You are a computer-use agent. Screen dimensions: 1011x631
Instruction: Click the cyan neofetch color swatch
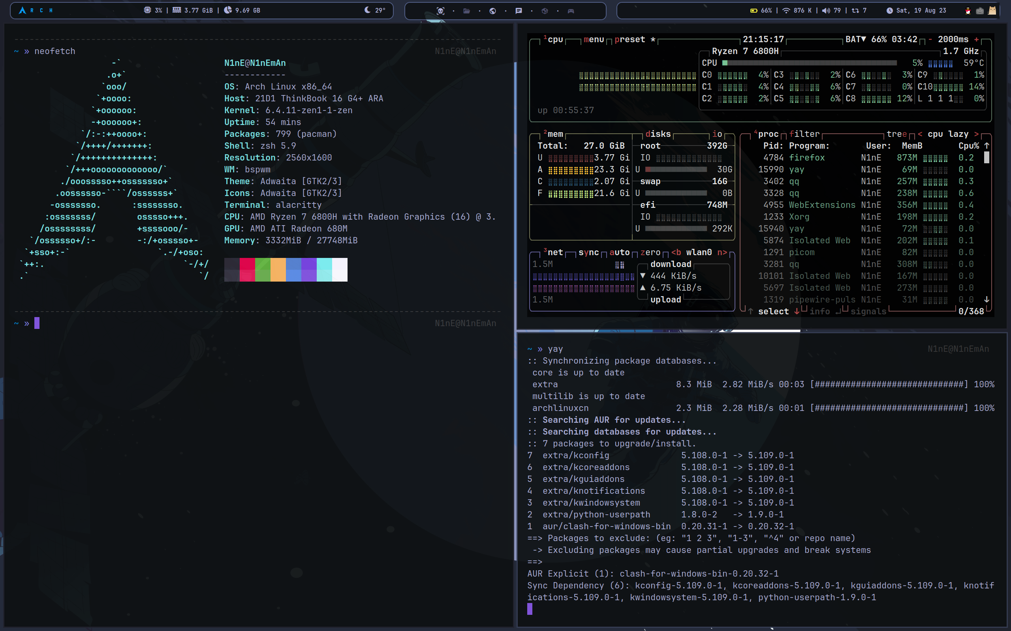coord(324,270)
